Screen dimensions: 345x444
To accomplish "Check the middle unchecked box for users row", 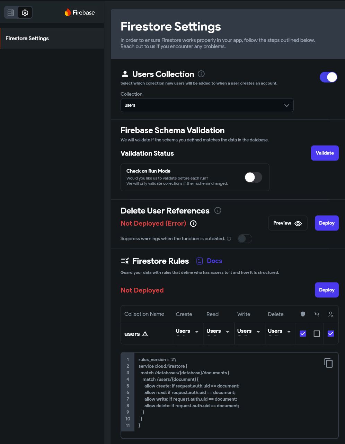I will click(317, 333).
